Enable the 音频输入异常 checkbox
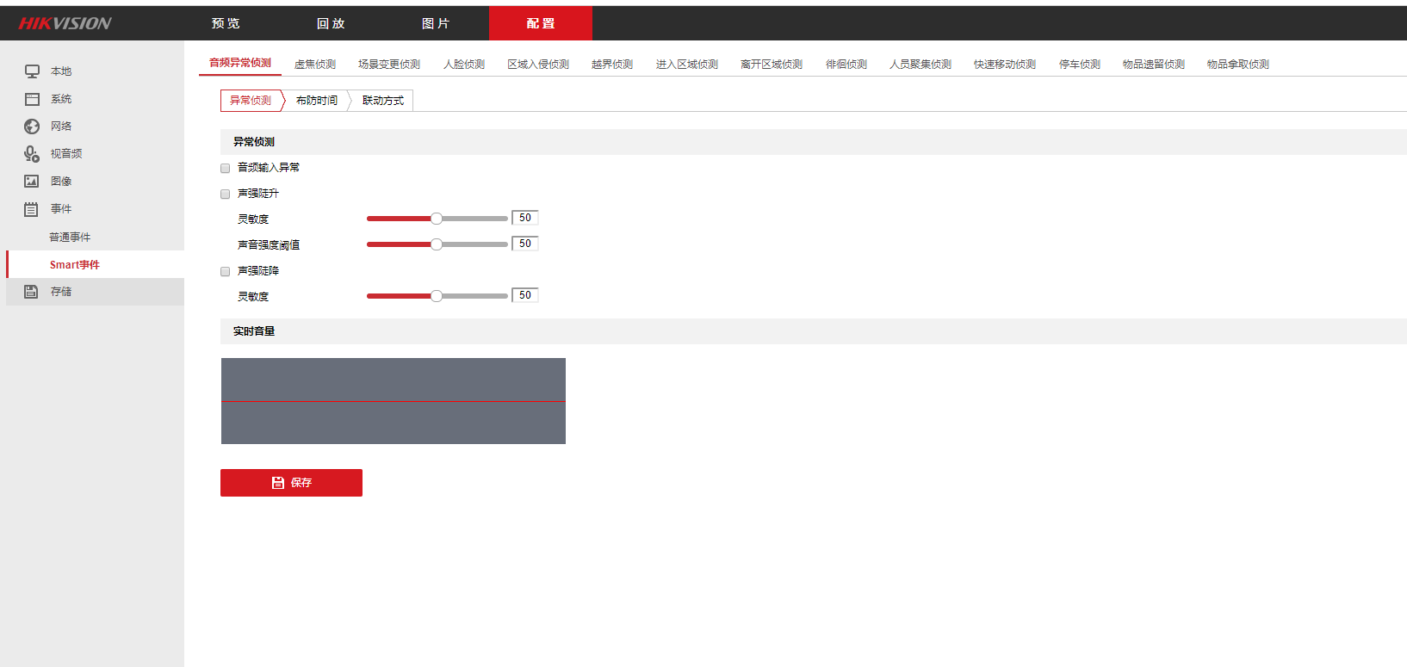Viewport: 1407px width, 667px height. 226,169
